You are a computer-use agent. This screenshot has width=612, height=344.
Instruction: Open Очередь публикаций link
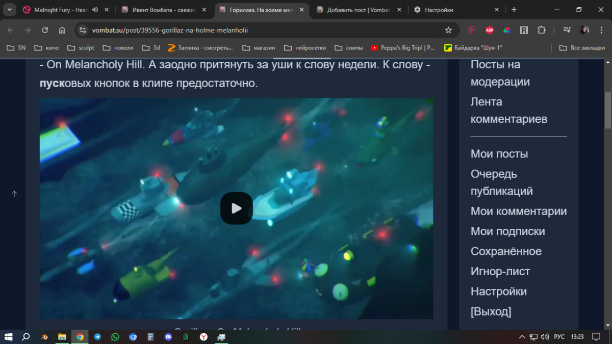point(501,182)
